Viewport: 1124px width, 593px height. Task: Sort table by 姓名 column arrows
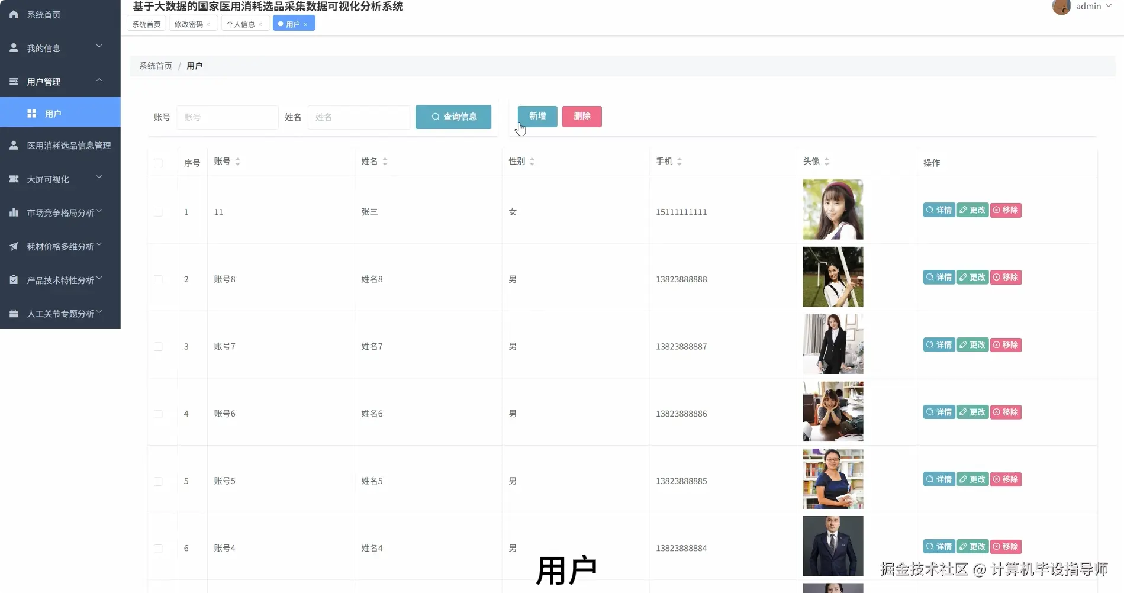tap(385, 162)
